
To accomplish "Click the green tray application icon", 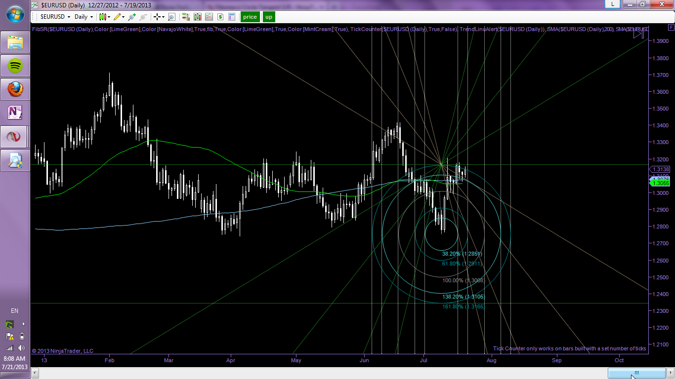I will pyautogui.click(x=9, y=324).
